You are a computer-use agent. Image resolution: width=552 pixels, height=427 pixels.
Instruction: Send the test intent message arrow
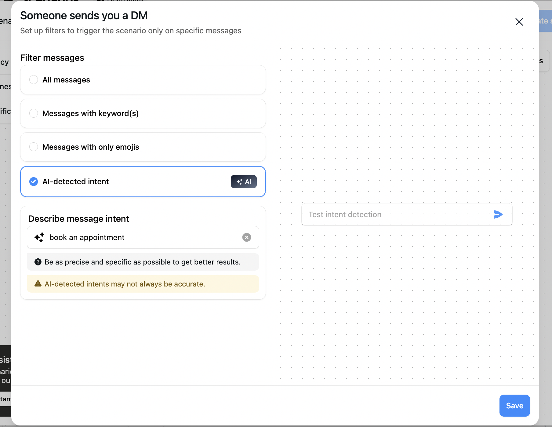click(x=498, y=214)
